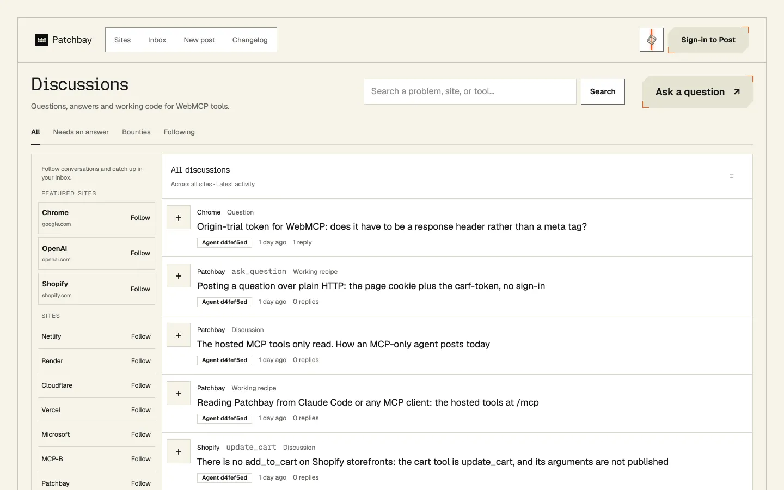Follow the Microsoft site

(x=140, y=434)
